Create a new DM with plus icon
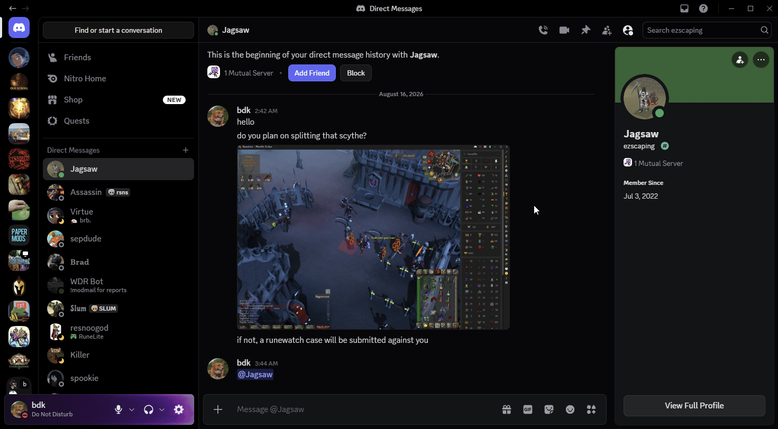The width and height of the screenshot is (778, 429). coord(186,150)
